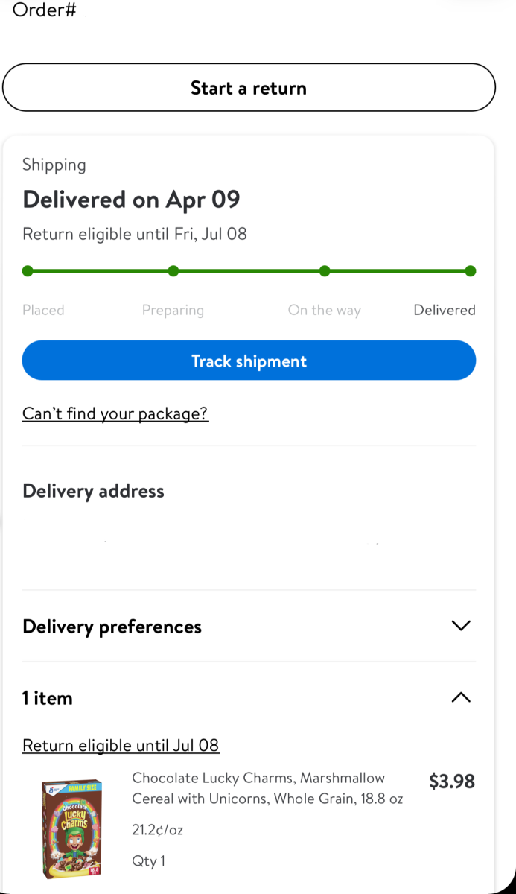Click underlined Return eligible until Jul 08 link
Viewport: 516px width, 894px height.
[121, 745]
